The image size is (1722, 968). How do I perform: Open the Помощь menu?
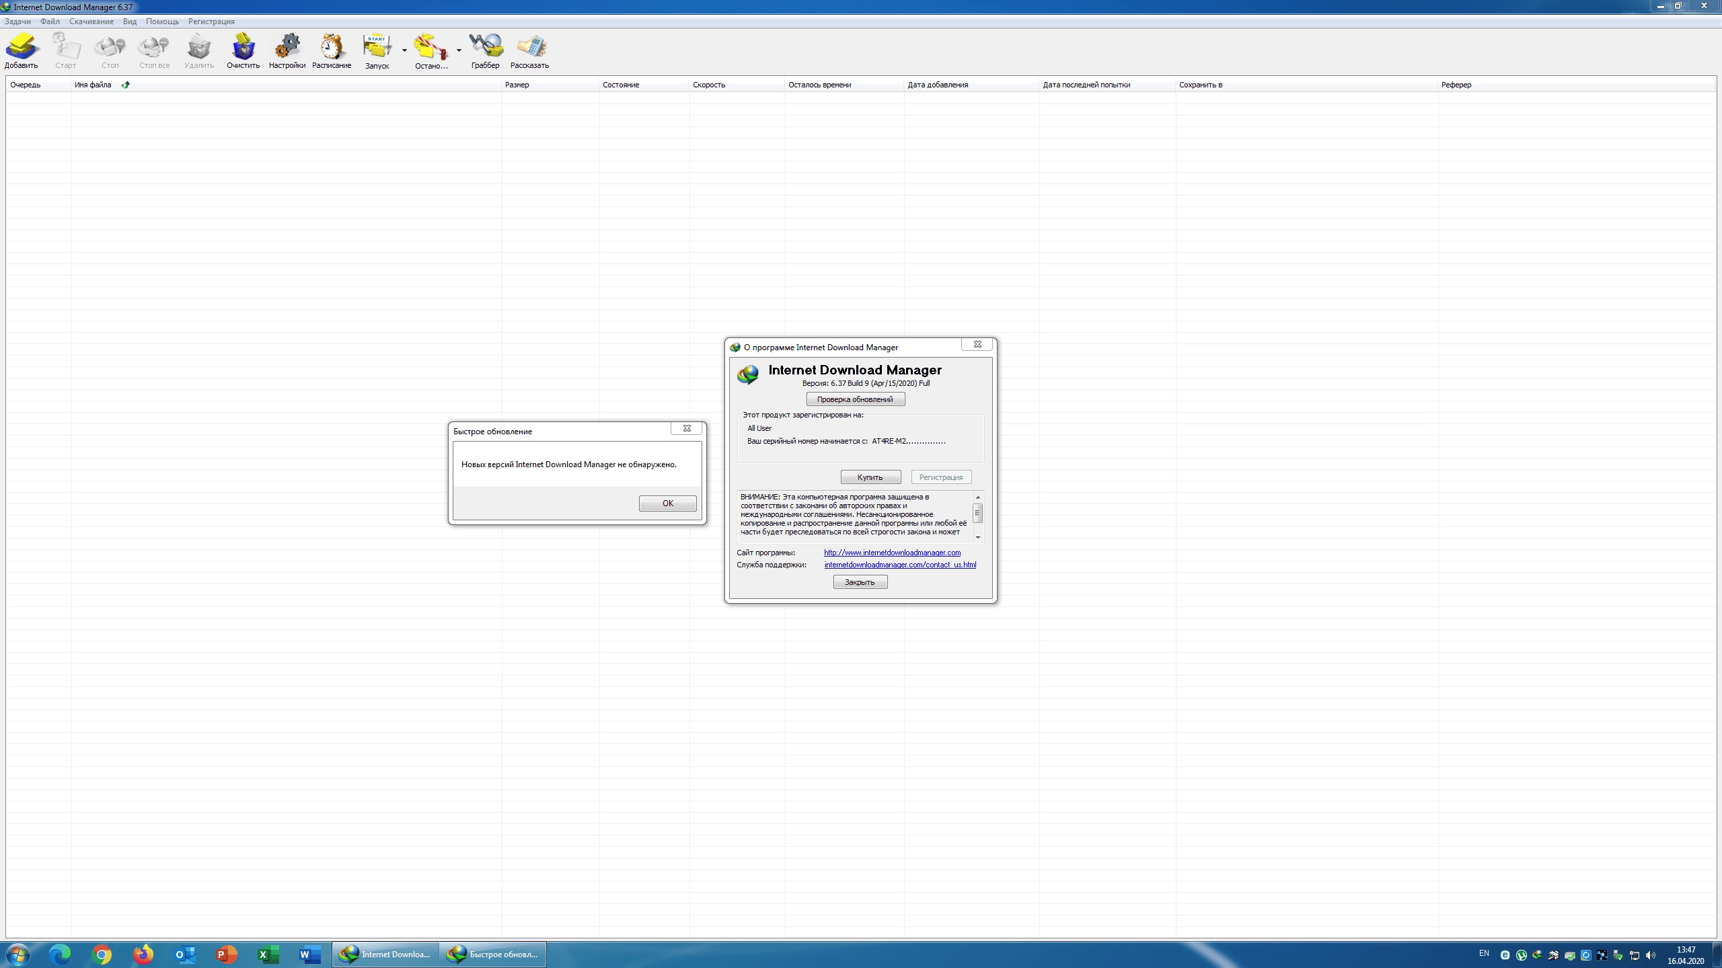(x=162, y=22)
